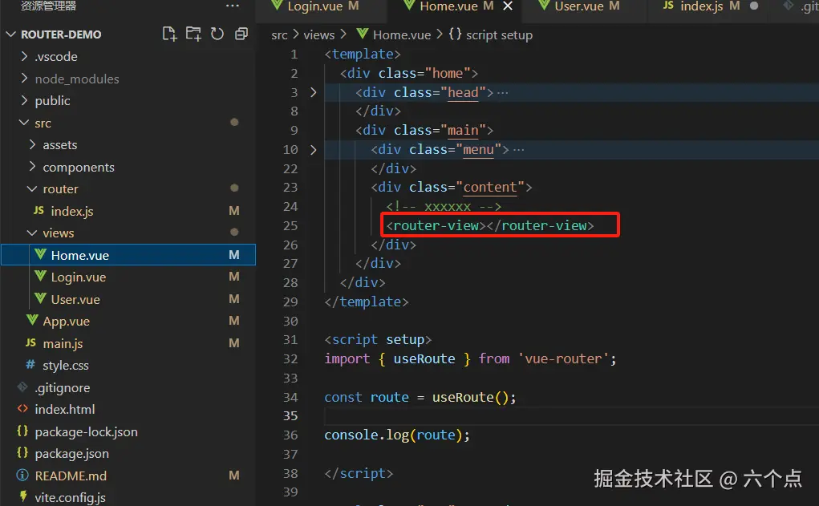Click Vue icon of Home.vue tree row
Image resolution: width=819 pixels, height=506 pixels.
(40, 255)
